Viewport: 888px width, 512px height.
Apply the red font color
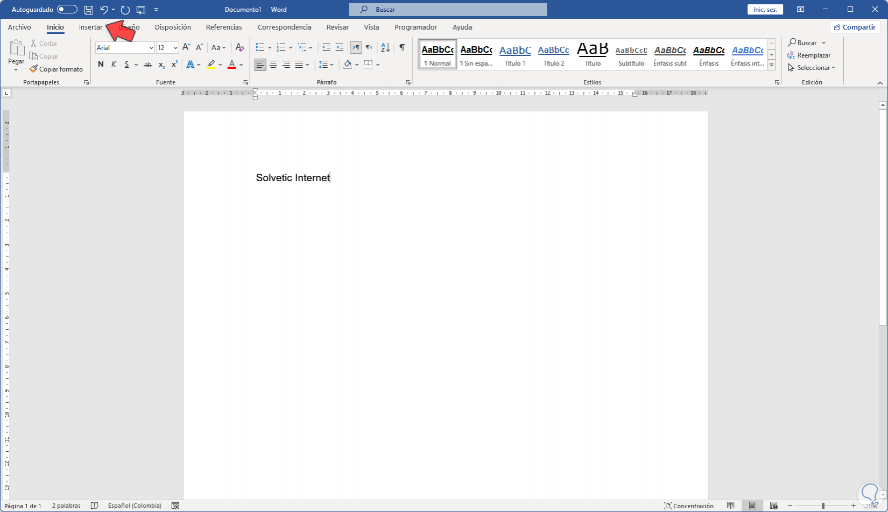tap(232, 65)
